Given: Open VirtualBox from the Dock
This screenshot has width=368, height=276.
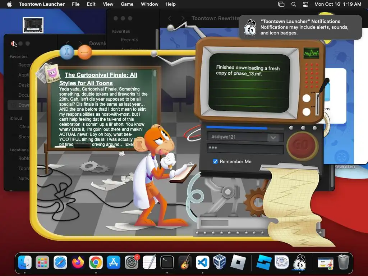Looking at the screenshot, I should coord(220,262).
